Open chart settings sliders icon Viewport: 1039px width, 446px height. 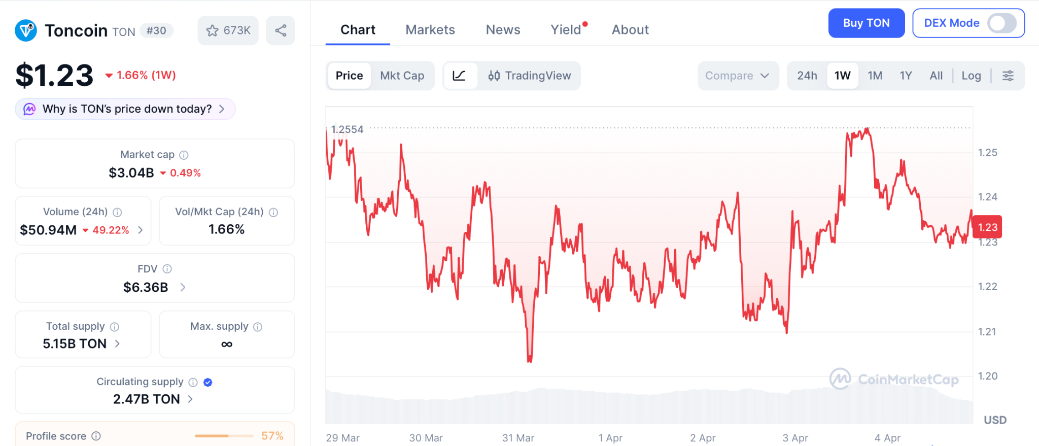1008,76
